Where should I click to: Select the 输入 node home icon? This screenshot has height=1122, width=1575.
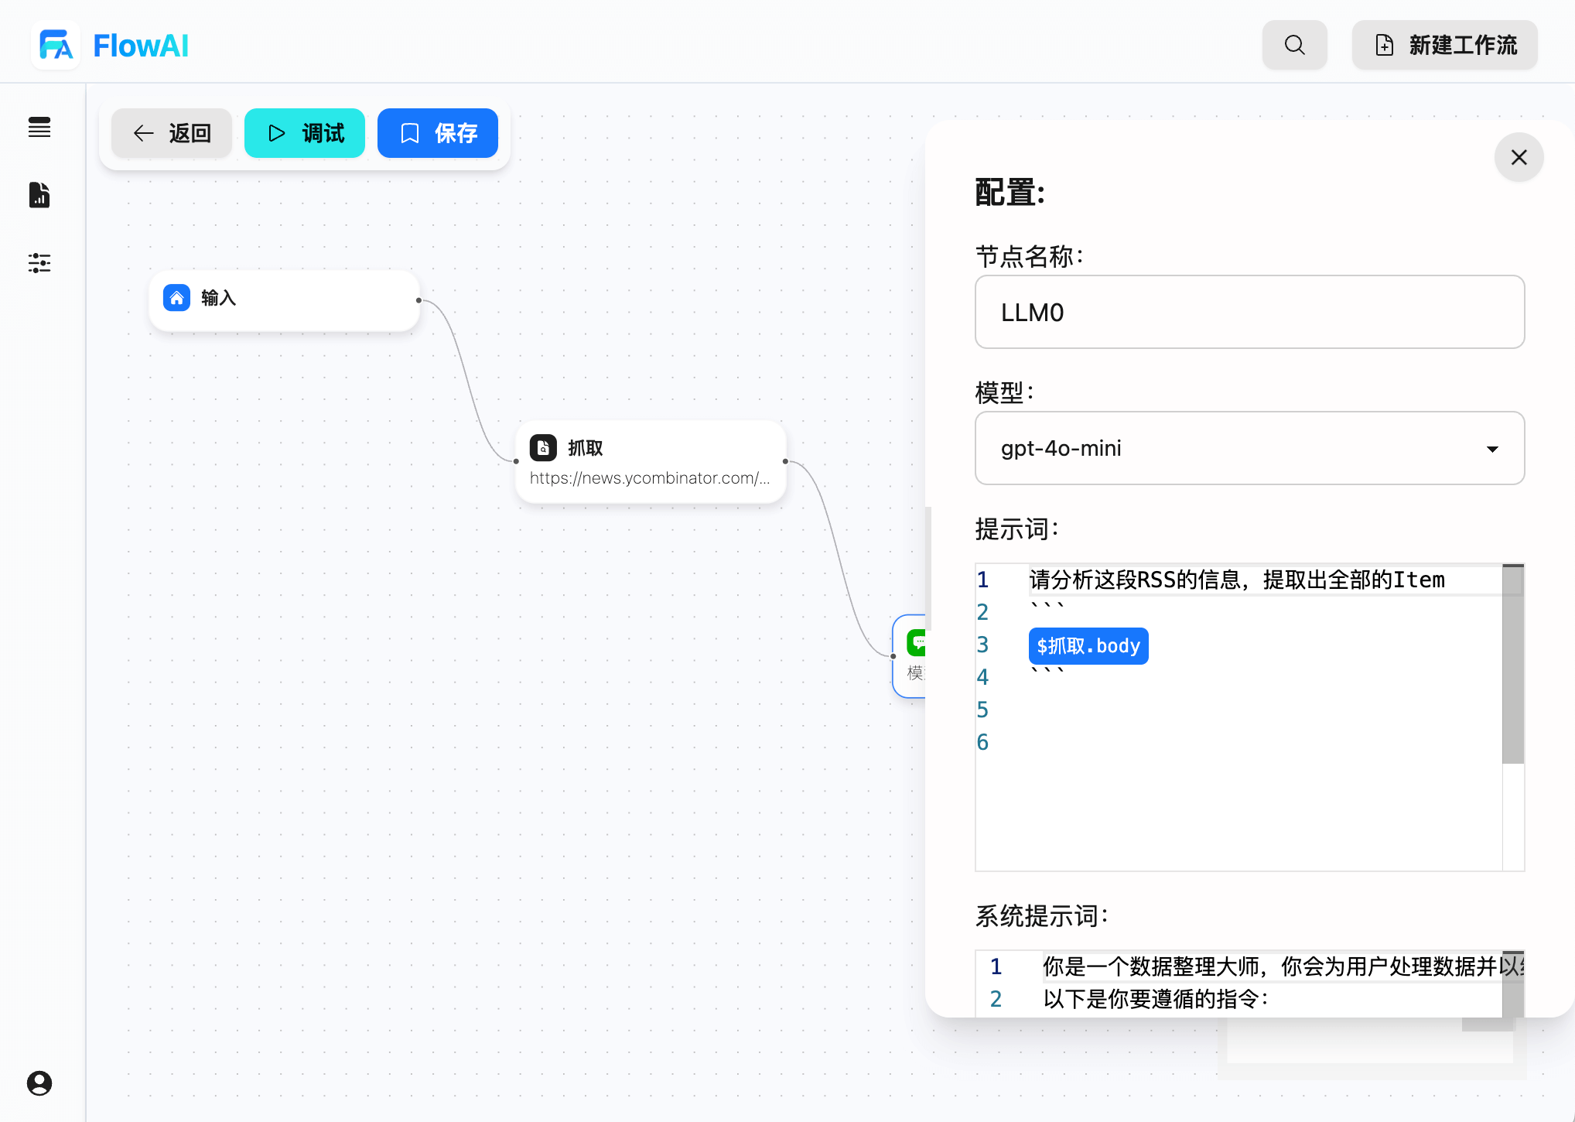[x=176, y=298]
